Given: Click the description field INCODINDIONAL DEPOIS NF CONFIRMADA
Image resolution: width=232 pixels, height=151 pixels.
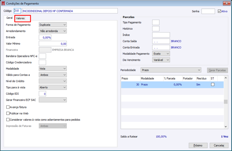Looking at the screenshot, I should tap(70, 11).
